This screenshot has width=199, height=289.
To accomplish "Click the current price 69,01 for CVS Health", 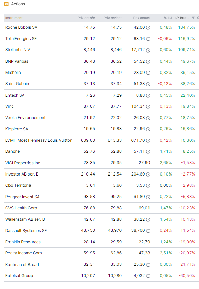I will [144, 208].
